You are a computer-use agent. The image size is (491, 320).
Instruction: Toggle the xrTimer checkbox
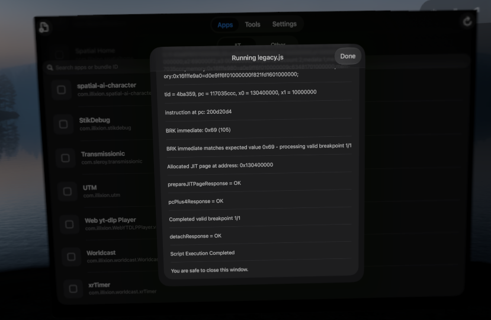73,289
